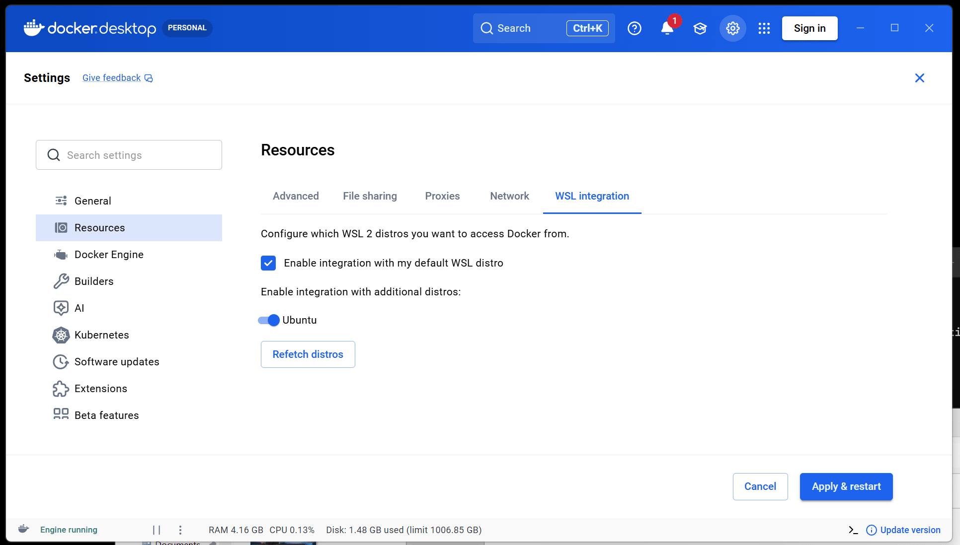
Task: Switch to the Advanced tab
Action: click(x=296, y=196)
